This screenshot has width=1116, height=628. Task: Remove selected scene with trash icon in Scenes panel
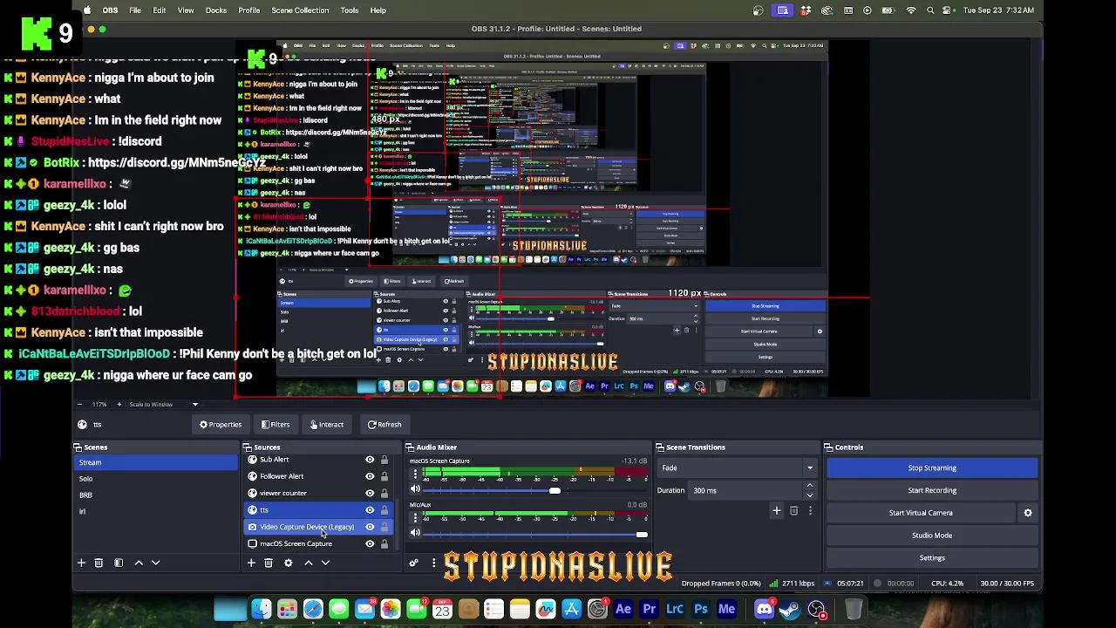pyautogui.click(x=99, y=563)
